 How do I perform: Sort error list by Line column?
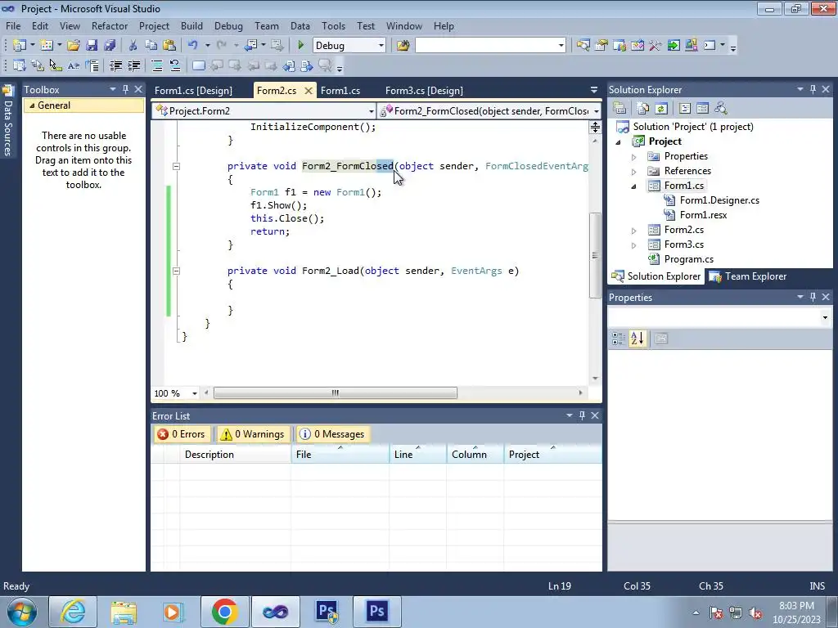coord(418,455)
